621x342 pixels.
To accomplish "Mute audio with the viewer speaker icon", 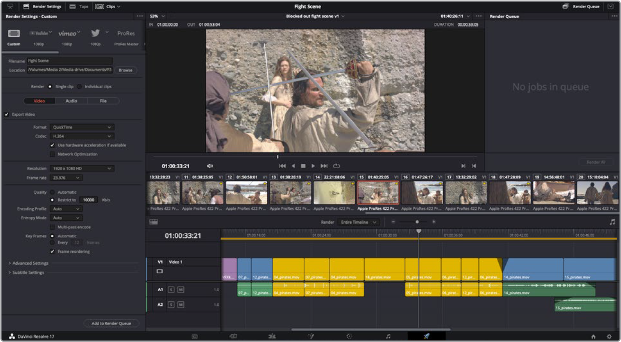I will (x=210, y=166).
